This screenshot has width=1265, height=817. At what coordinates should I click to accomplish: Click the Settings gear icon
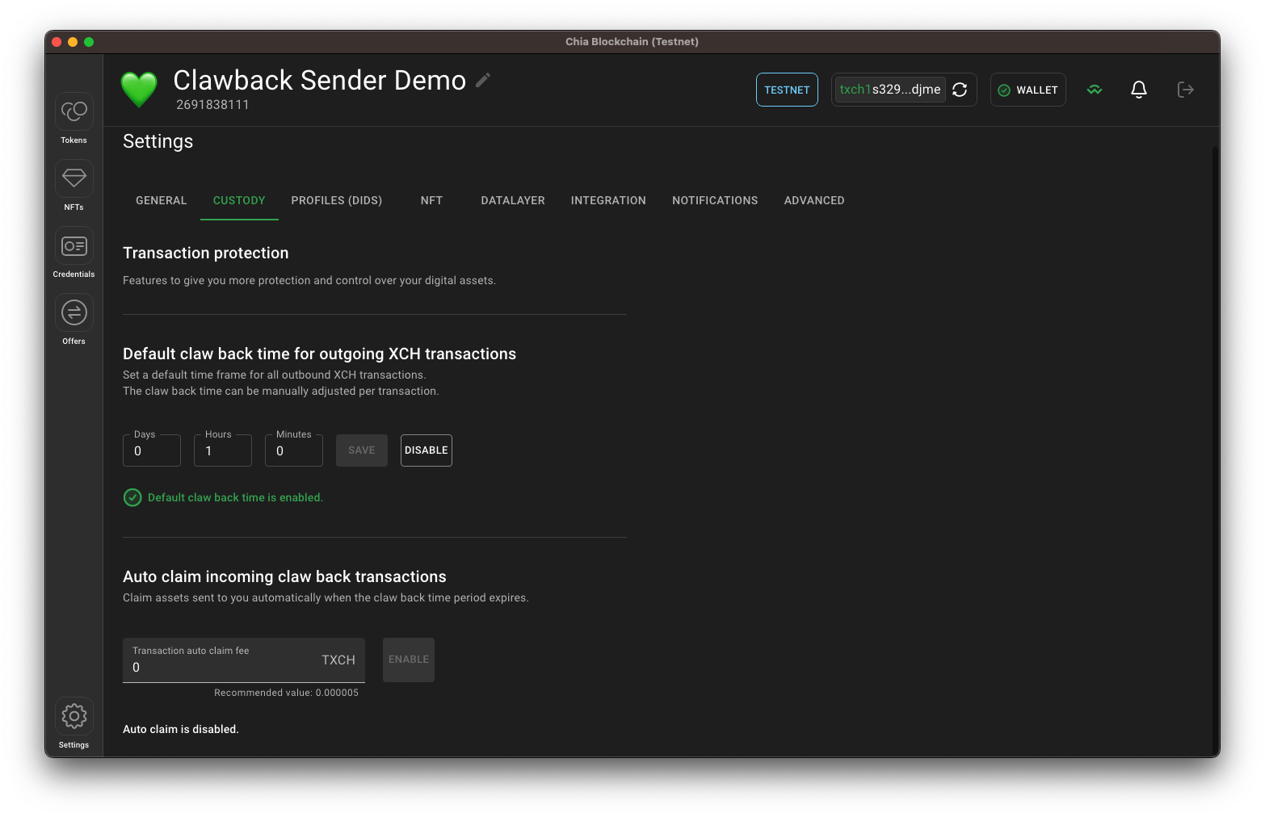[x=74, y=716]
